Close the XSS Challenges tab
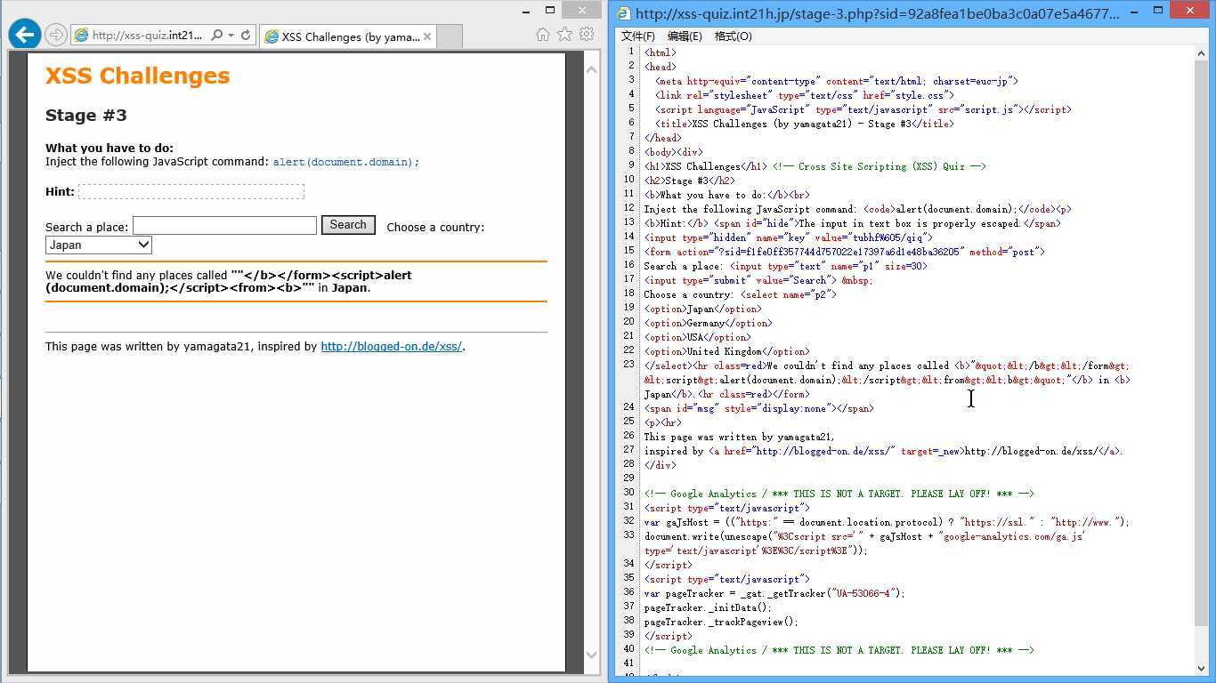 (x=427, y=36)
